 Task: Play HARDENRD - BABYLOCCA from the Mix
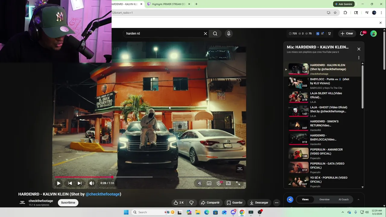pos(323,140)
